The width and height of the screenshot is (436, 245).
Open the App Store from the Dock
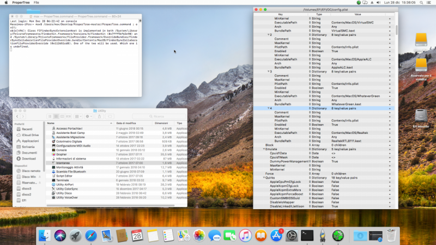tap(276, 235)
